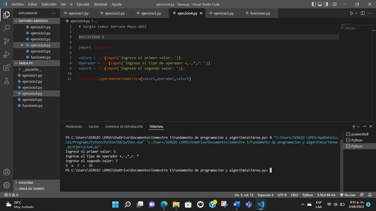Open the Extensions view icon
Image resolution: width=376 pixels, height=211 pixels.
7,68
